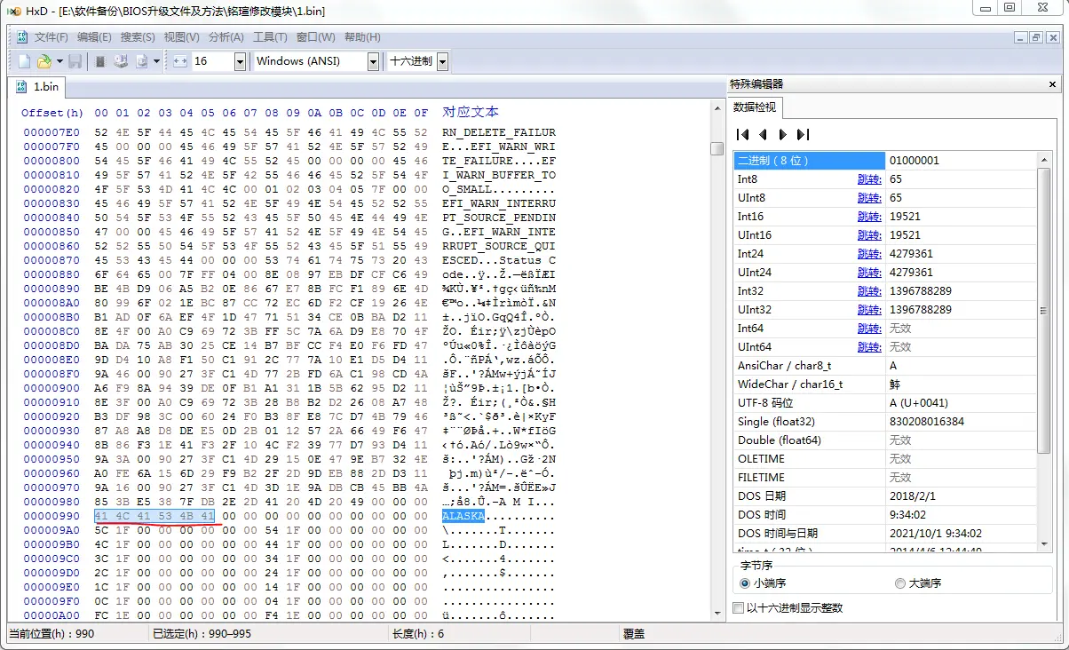Click the 对应文本 column header
The height and width of the screenshot is (650, 1069).
[x=471, y=112]
